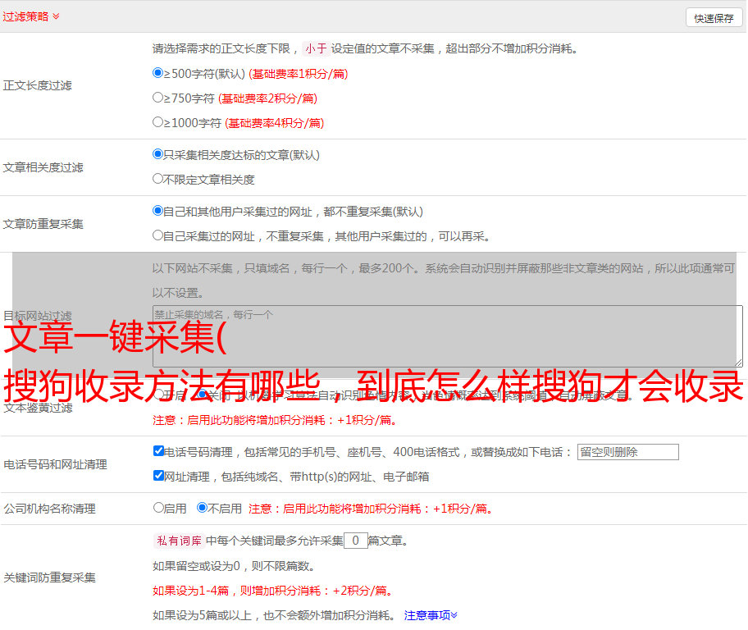This screenshot has height=630, width=748.
Task: Click the 小于 highlighted tag
Action: tap(316, 48)
